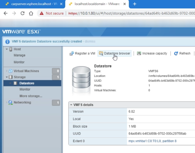This screenshot has width=195, height=153.
Task: Click the Storage count badge
Action: point(56,77)
